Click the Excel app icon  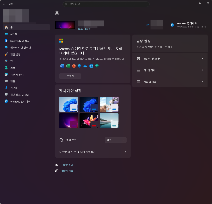point(68,66)
